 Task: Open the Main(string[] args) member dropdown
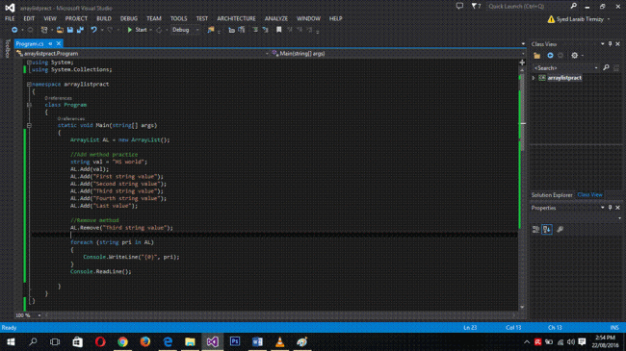coord(398,54)
